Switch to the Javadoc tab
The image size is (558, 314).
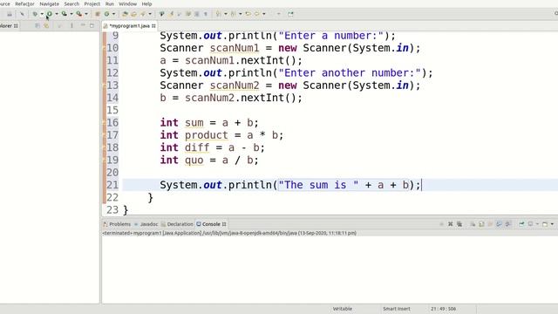point(146,224)
